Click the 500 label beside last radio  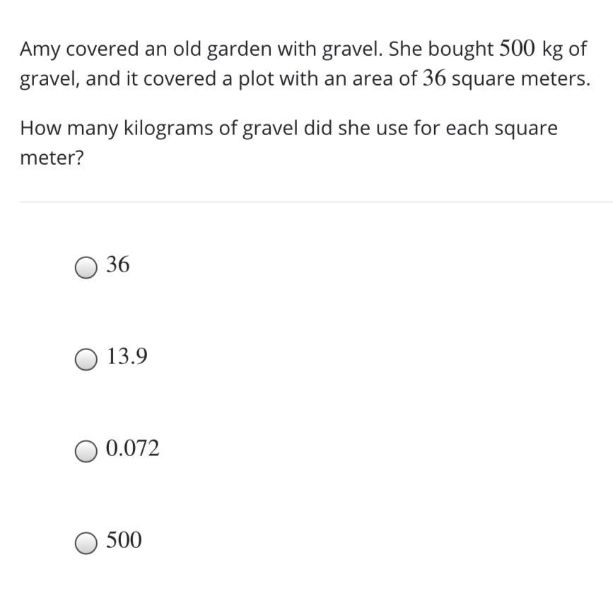pyautogui.click(x=124, y=540)
